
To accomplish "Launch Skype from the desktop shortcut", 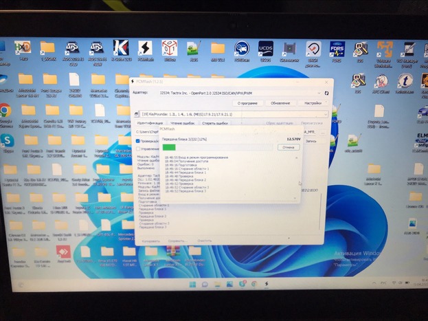I will [6, 140].
